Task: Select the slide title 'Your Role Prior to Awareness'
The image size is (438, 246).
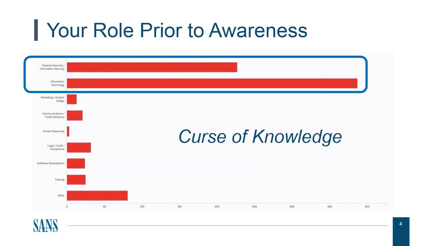Action: click(x=177, y=30)
